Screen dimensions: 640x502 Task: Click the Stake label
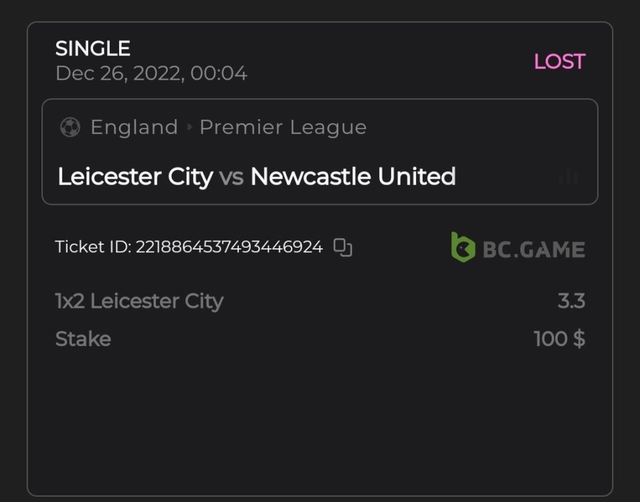83,339
